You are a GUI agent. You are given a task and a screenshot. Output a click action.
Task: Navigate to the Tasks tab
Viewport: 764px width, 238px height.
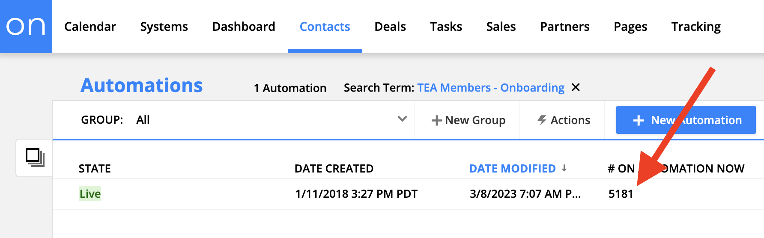tap(446, 27)
